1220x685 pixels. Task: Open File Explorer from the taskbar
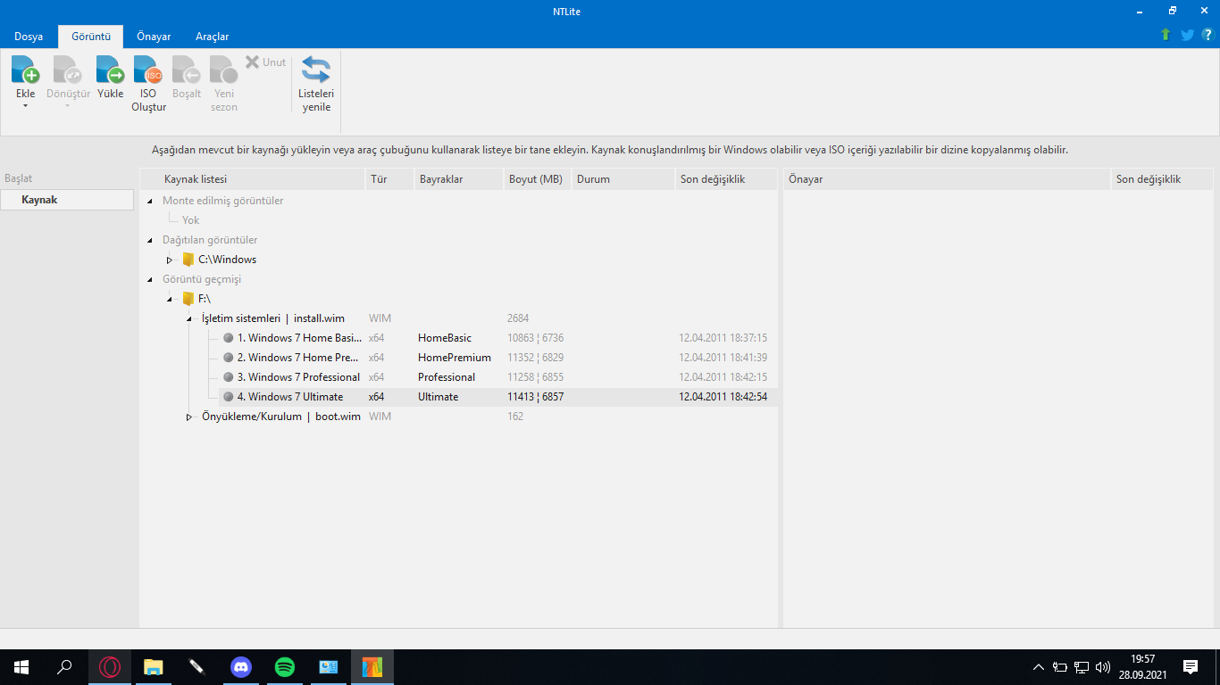pyautogui.click(x=154, y=667)
